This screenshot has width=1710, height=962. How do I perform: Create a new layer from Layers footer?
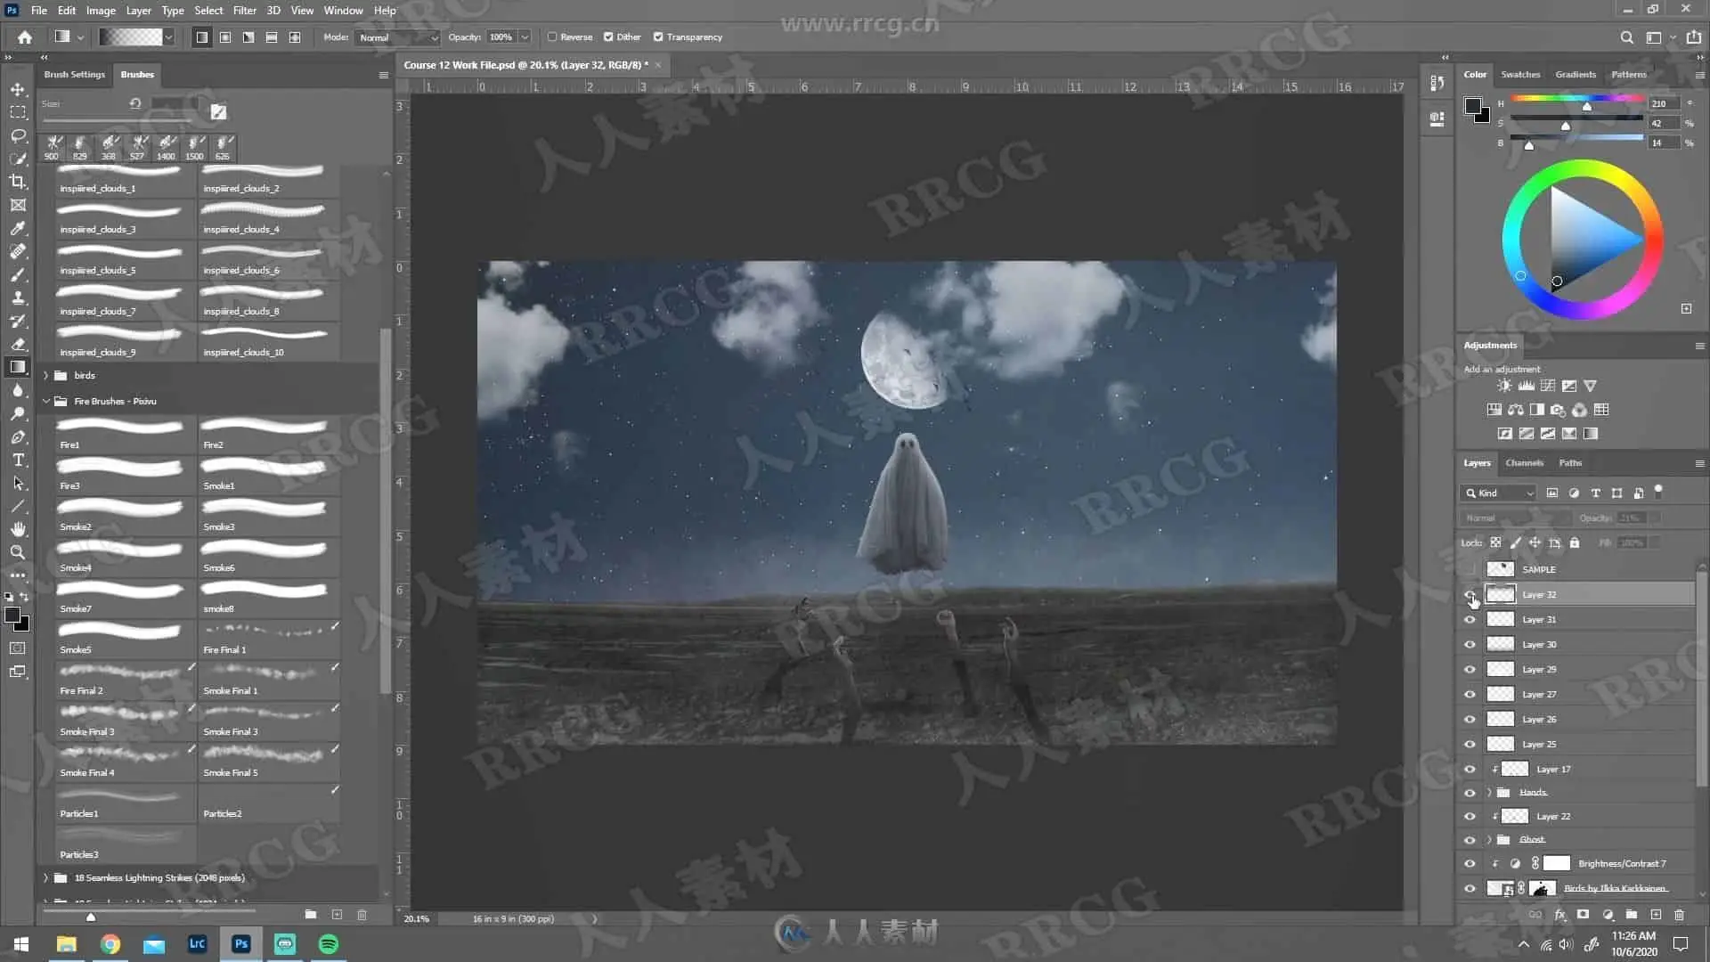(x=1656, y=915)
